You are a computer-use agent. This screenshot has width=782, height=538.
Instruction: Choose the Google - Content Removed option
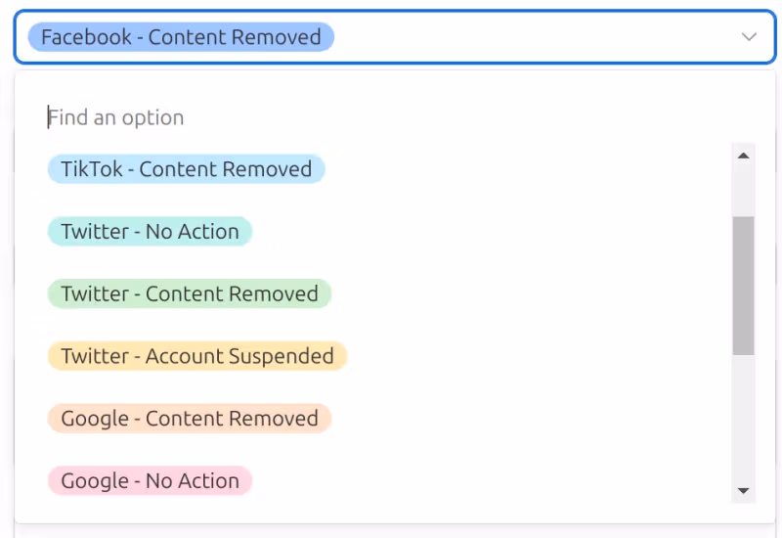pos(190,419)
